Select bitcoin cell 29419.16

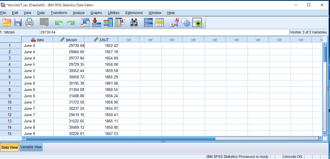pyautogui.click(x=69, y=115)
